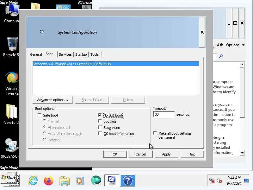This screenshot has height=190, width=253.
Task: Open the Services tab
Action: coord(65,54)
